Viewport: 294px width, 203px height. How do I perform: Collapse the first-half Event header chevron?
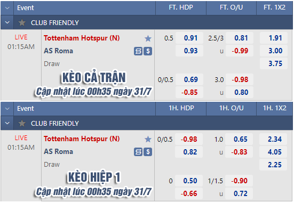click(7, 109)
